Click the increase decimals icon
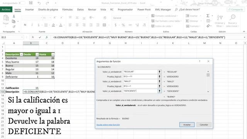This screenshot has height=139, width=247. 137,25
